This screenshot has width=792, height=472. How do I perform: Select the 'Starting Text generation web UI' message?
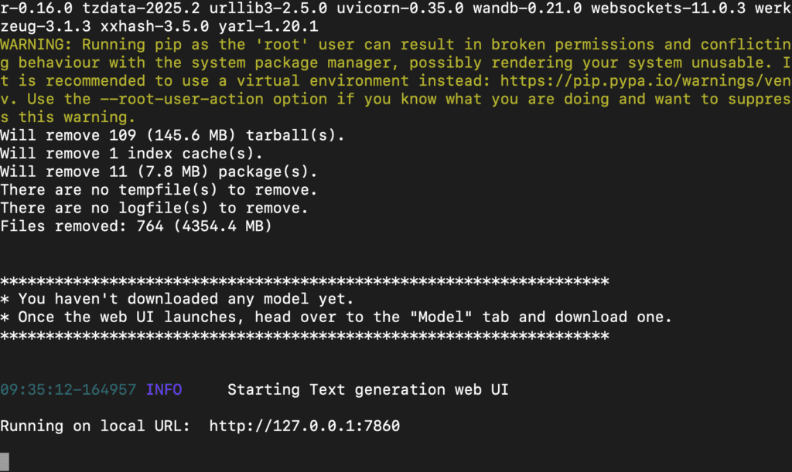pos(367,390)
